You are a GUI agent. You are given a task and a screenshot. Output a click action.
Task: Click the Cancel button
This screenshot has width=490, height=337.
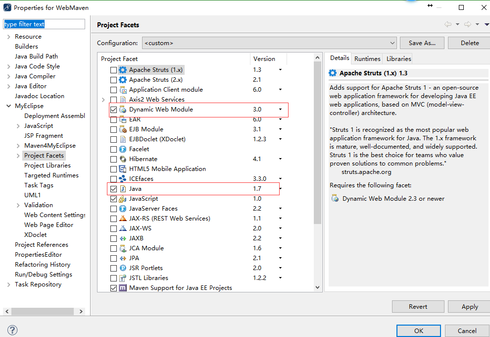(x=467, y=331)
